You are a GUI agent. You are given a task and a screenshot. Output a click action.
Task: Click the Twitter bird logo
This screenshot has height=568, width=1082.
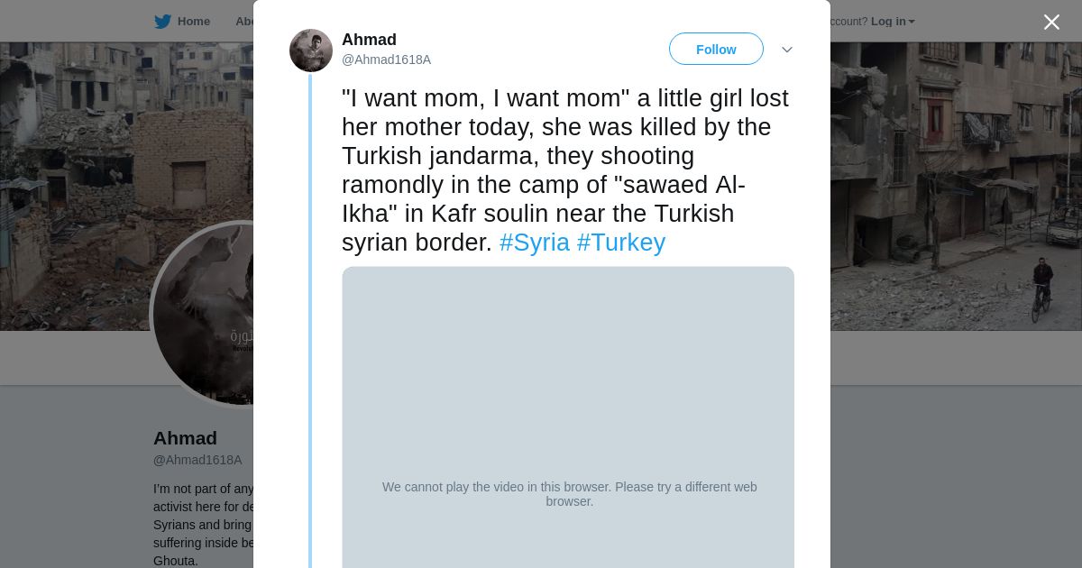point(162,22)
